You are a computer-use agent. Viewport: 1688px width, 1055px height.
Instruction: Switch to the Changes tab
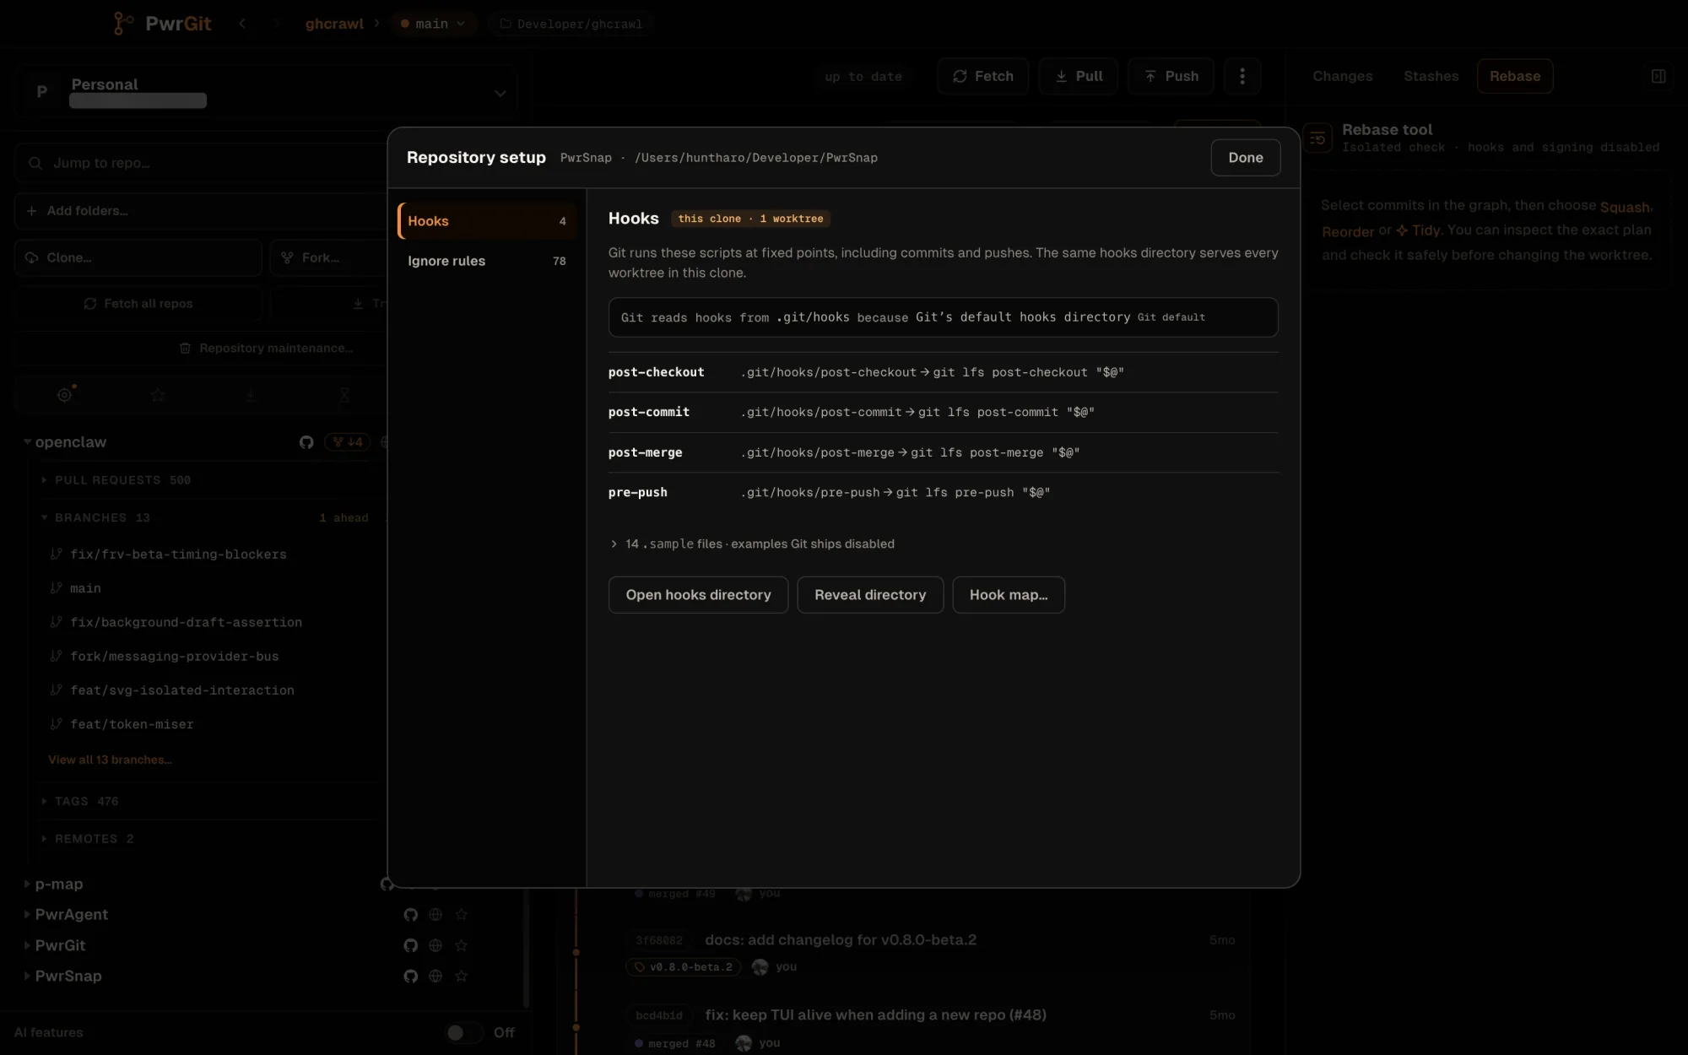[1342, 76]
